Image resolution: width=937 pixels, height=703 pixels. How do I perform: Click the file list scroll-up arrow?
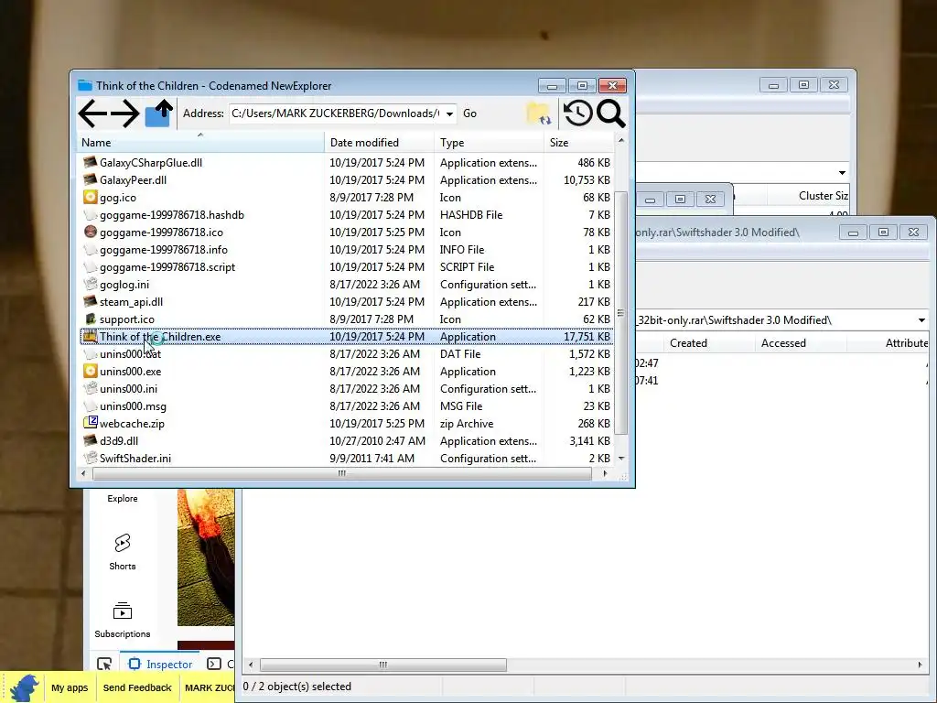(x=621, y=140)
